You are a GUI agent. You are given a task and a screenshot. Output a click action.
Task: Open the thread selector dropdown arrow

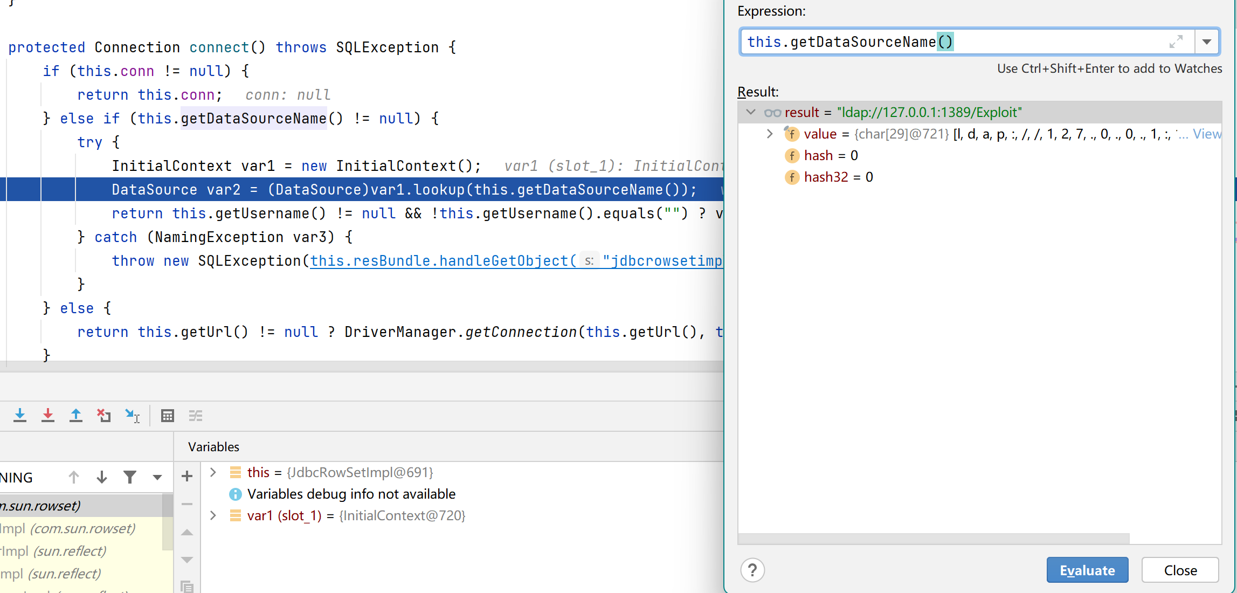click(157, 477)
